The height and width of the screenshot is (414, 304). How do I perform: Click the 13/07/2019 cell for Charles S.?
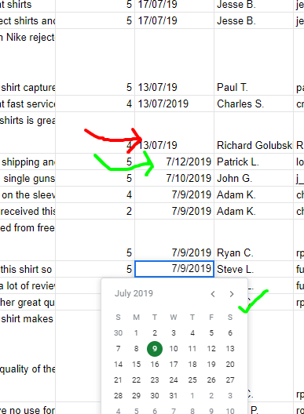[x=174, y=103]
